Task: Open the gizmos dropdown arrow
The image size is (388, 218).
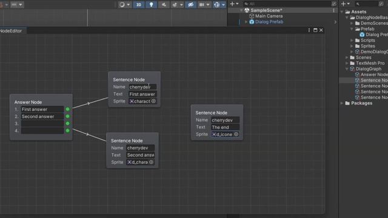Action: click(224, 4)
